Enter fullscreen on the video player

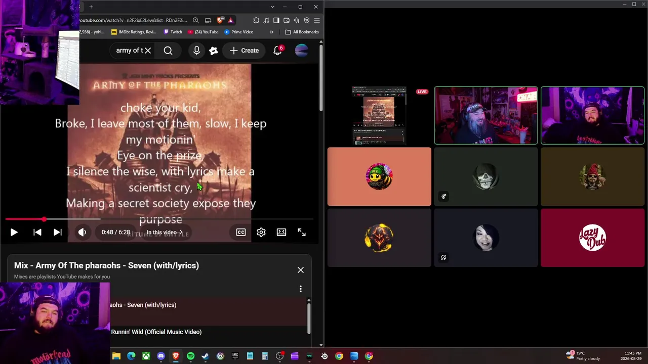click(x=302, y=232)
